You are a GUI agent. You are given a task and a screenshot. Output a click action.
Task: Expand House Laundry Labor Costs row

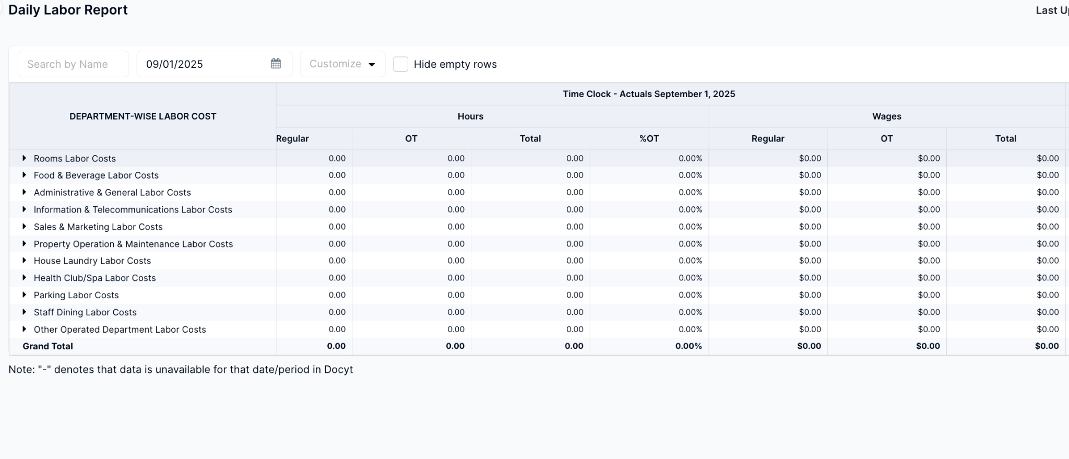coord(24,261)
